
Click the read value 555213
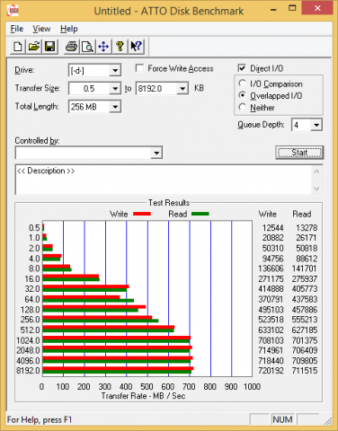305,320
